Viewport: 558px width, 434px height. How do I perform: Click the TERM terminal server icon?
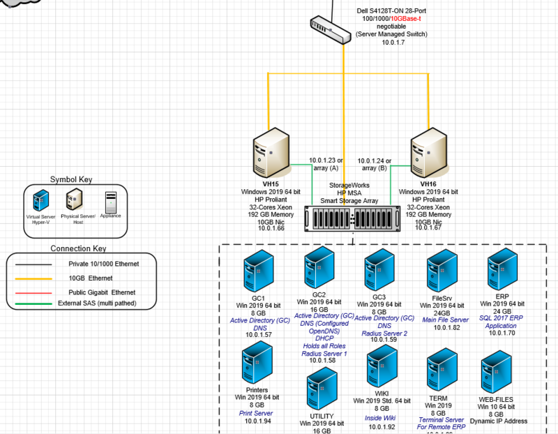pos(442,368)
